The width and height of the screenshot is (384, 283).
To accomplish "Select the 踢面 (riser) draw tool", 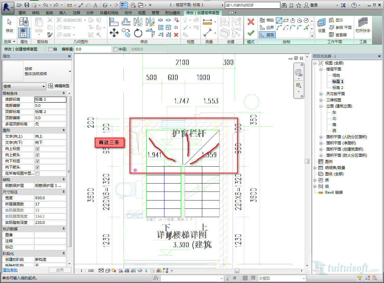I will (x=267, y=35).
